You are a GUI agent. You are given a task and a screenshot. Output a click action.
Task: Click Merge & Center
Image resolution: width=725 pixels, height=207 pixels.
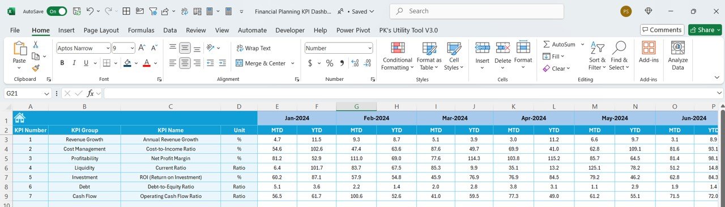261,63
